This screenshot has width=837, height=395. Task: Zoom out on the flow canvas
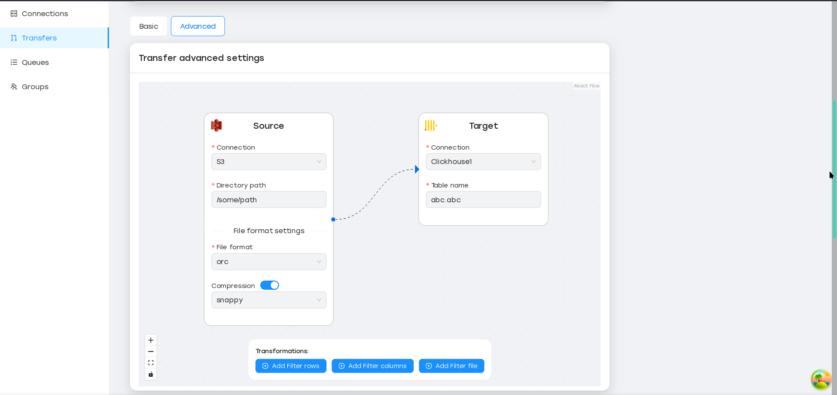point(151,351)
